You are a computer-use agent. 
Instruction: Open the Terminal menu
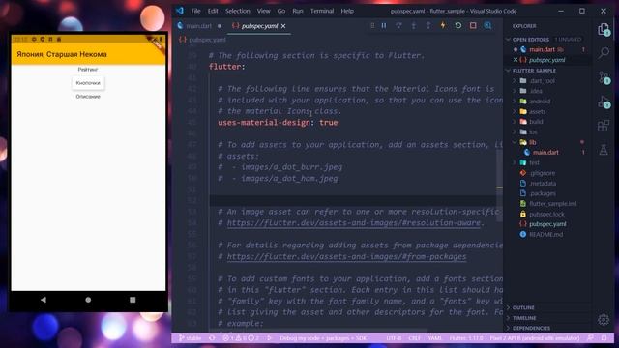coord(322,11)
